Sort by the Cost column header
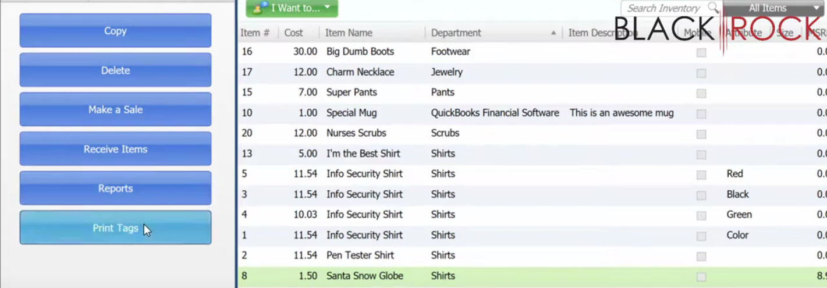The width and height of the screenshot is (827, 288). [294, 33]
